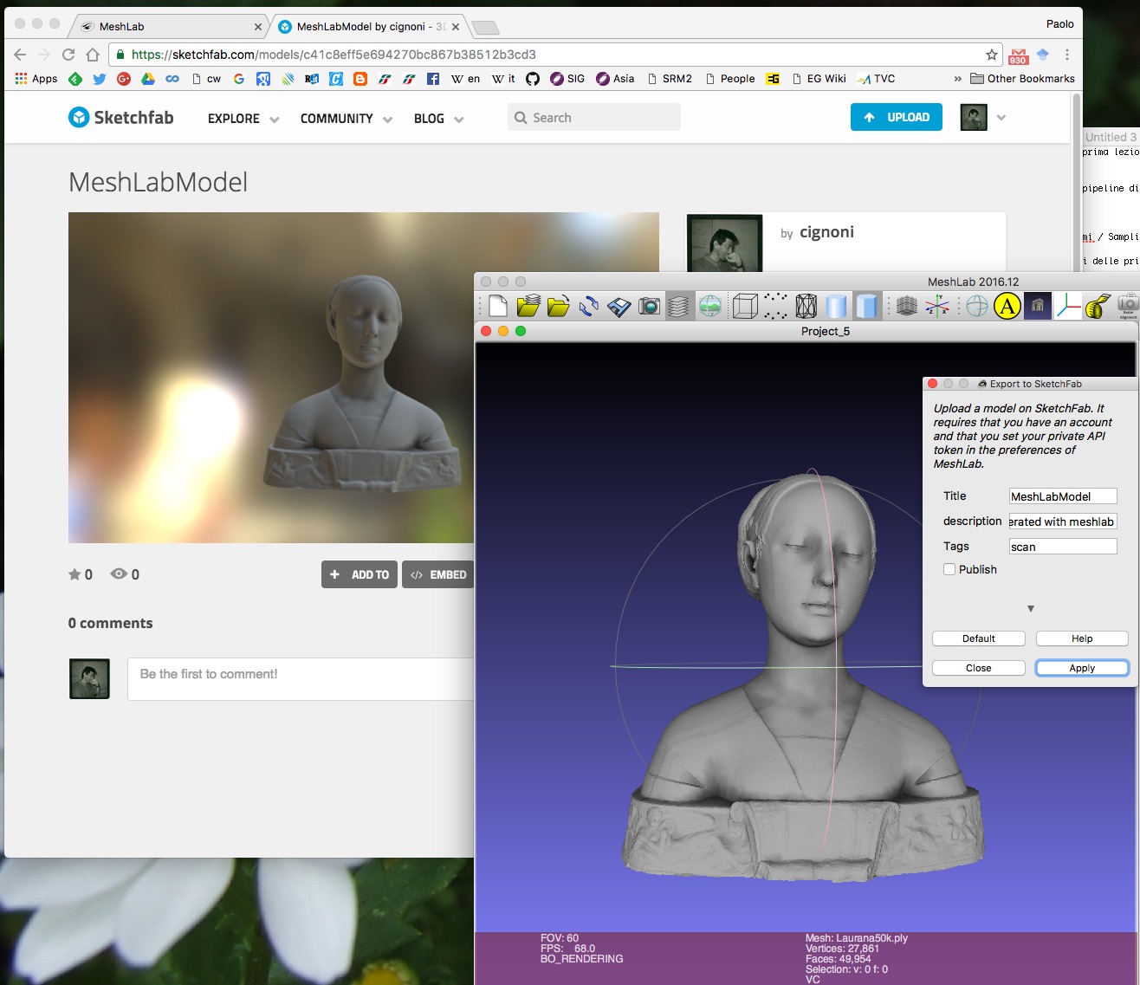The width and height of the screenshot is (1140, 985).
Task: Click the UPLOAD button on Sketchfab
Action: click(896, 117)
